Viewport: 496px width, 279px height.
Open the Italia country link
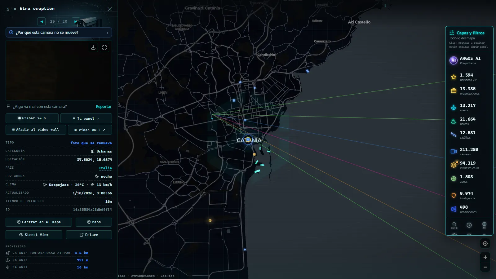[105, 168]
